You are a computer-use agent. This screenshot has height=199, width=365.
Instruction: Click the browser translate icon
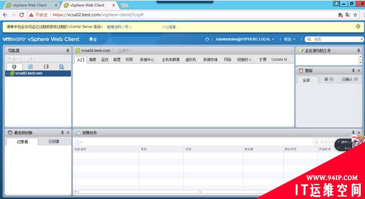point(348,15)
